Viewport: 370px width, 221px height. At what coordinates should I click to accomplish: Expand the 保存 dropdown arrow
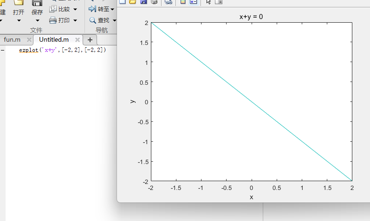click(x=37, y=20)
